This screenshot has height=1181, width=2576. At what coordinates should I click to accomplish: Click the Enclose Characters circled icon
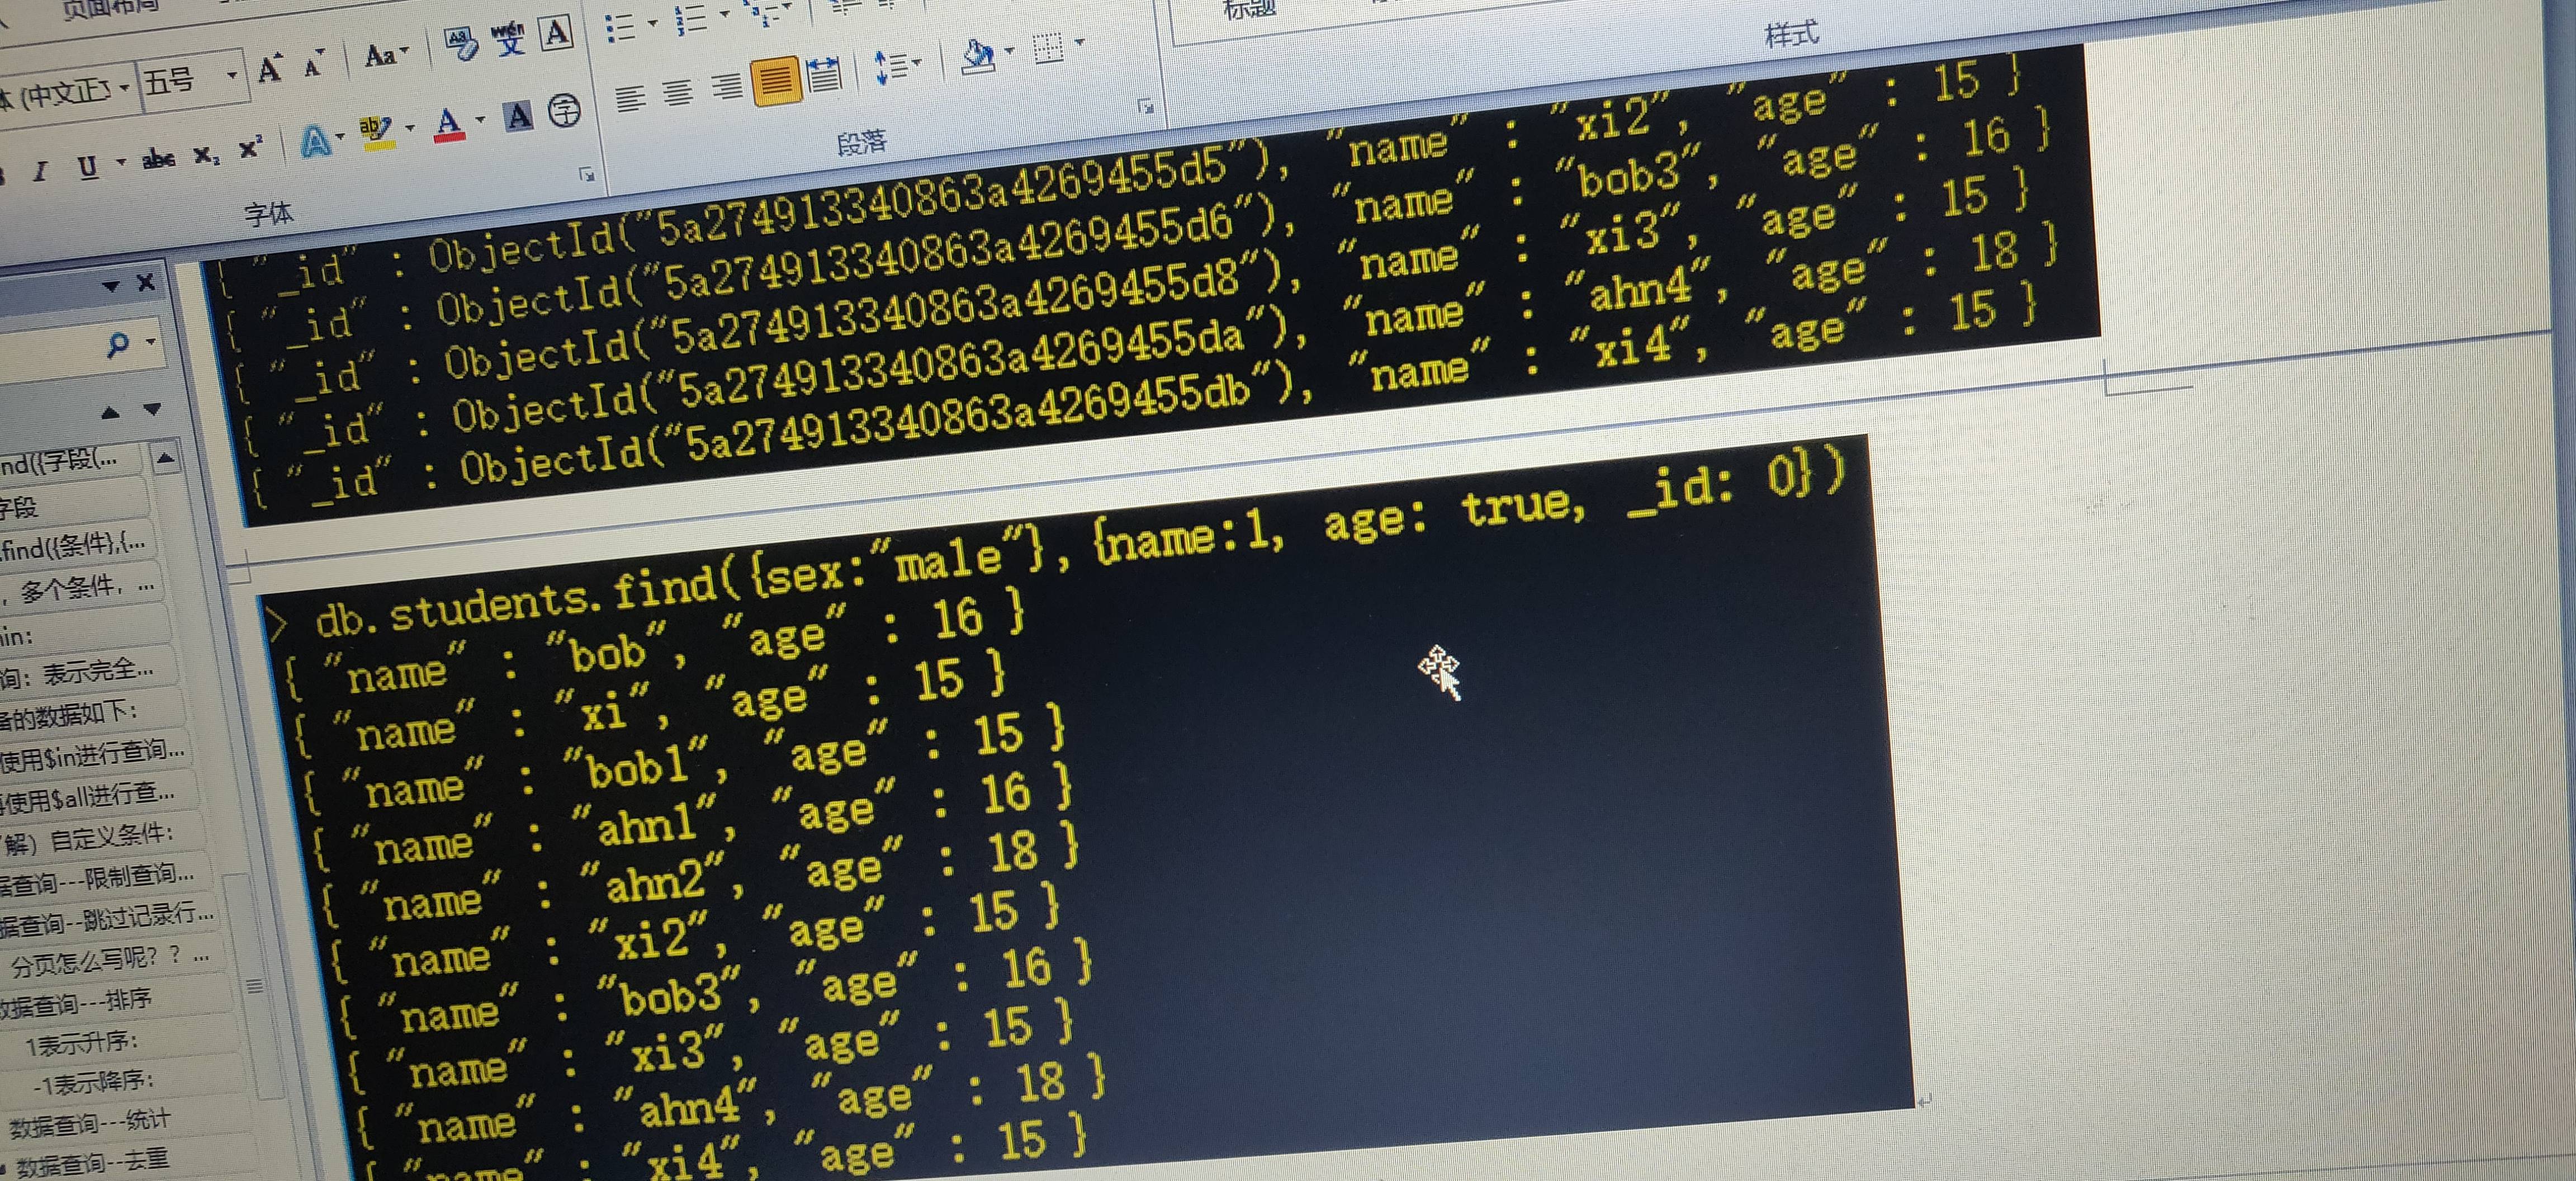pos(565,110)
